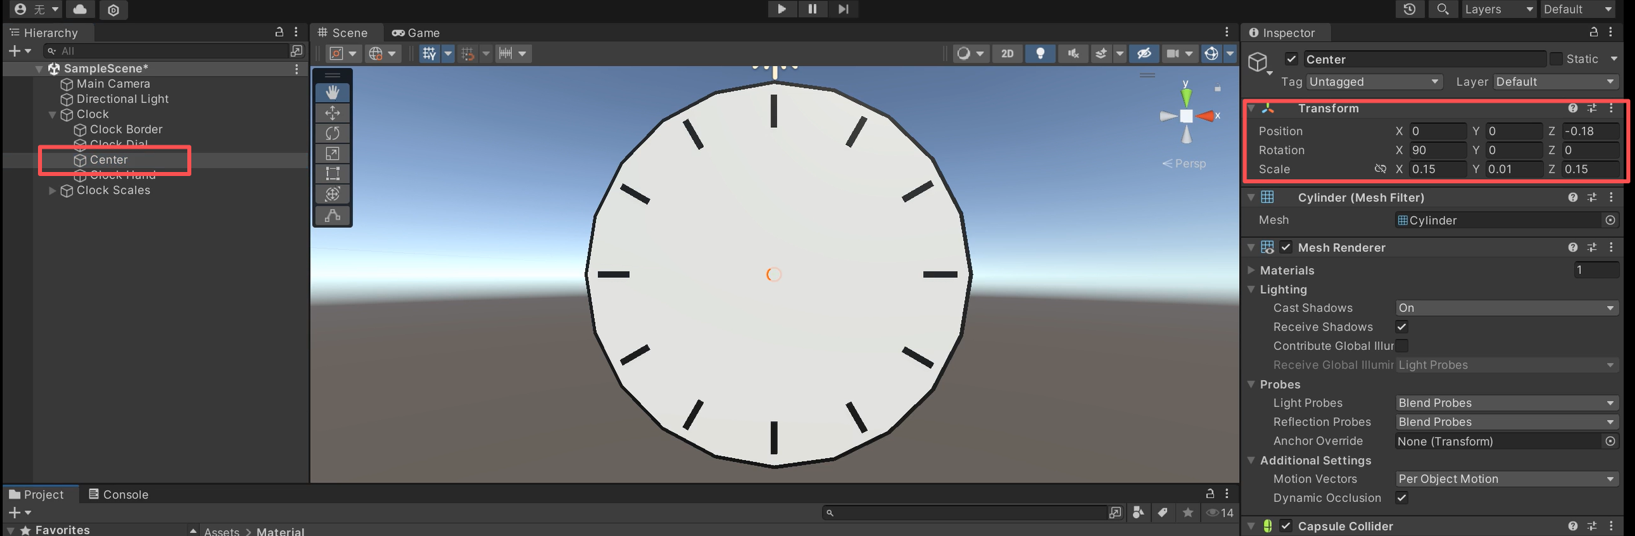Open Transform component preset icon
The height and width of the screenshot is (536, 1635).
point(1592,108)
